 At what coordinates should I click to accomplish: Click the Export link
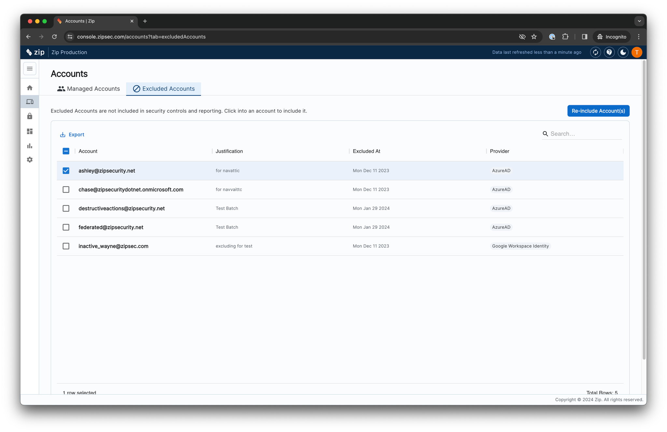point(72,135)
